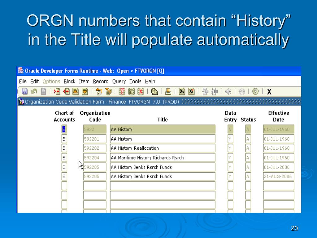Select title AA History Reallocation

163,148
